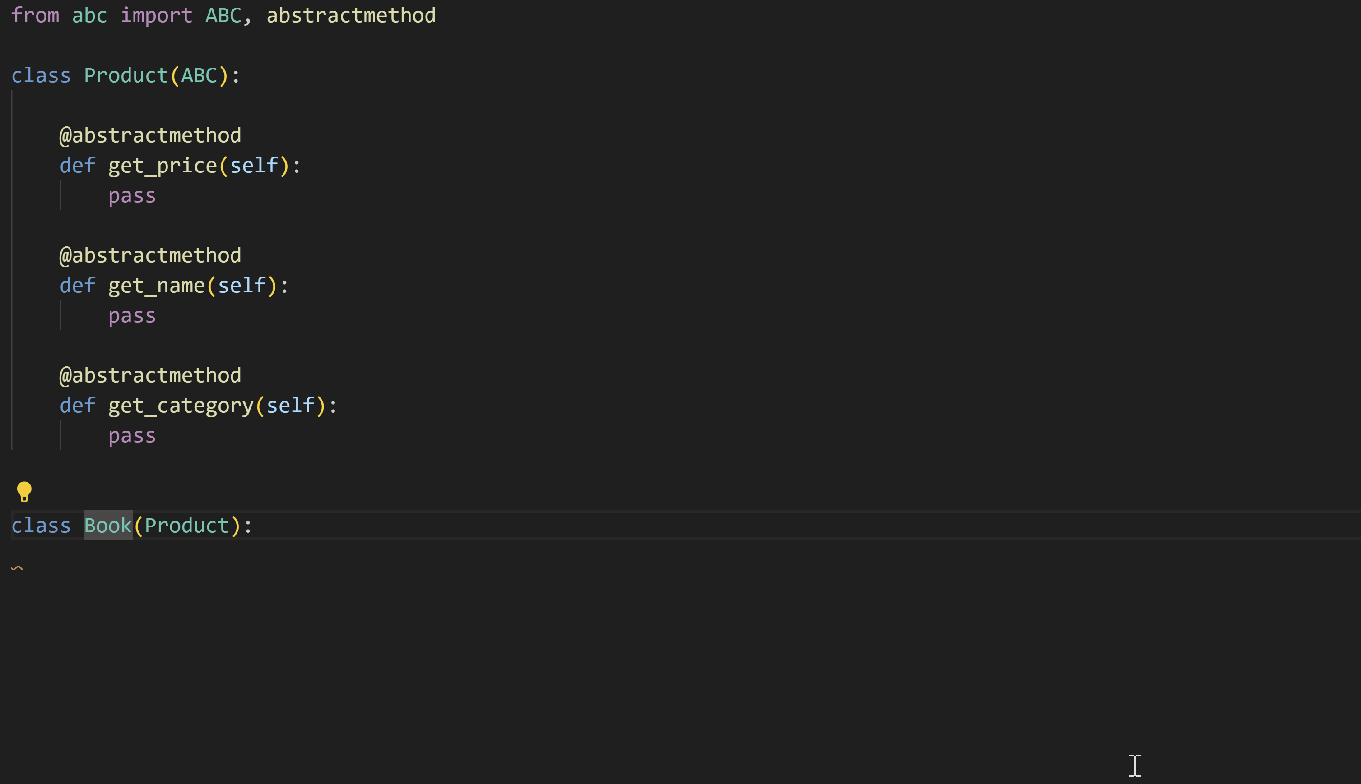Click the Product class name in its definition

click(126, 75)
